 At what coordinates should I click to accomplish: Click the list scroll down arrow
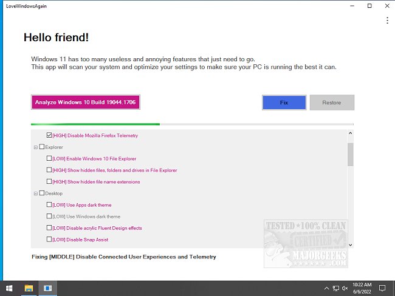tap(351, 244)
